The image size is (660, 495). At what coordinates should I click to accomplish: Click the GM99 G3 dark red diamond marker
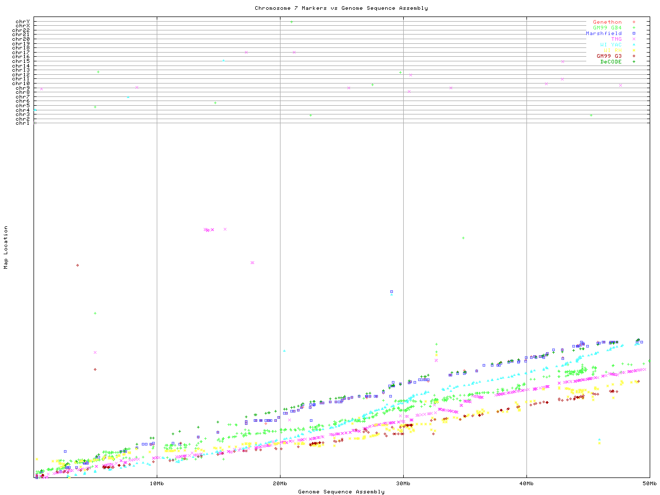tap(634, 56)
